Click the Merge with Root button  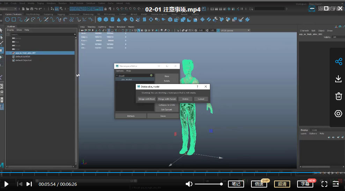point(146,99)
